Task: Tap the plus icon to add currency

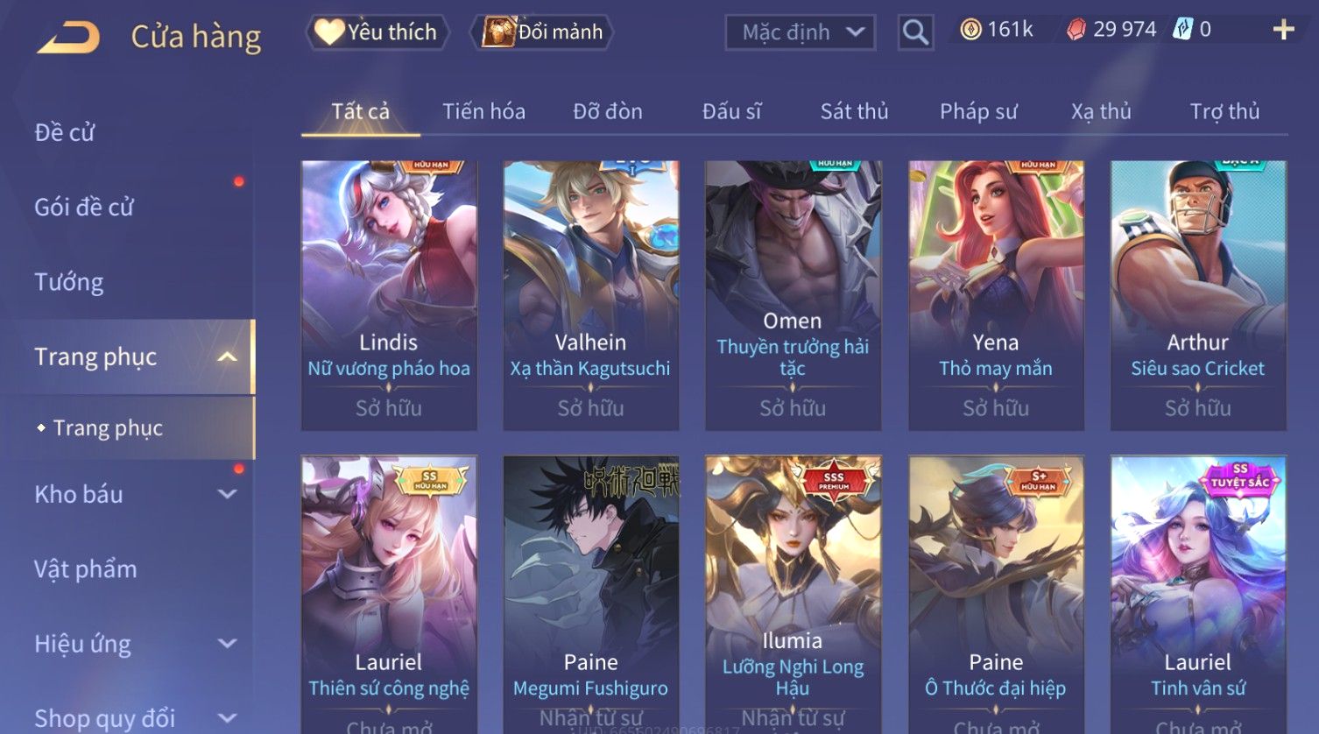Action: [1283, 31]
